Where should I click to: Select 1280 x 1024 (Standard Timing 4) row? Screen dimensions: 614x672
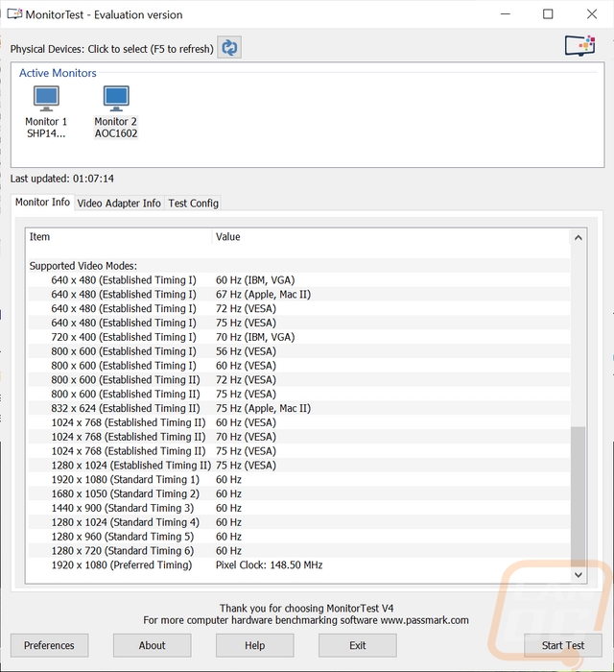point(299,522)
